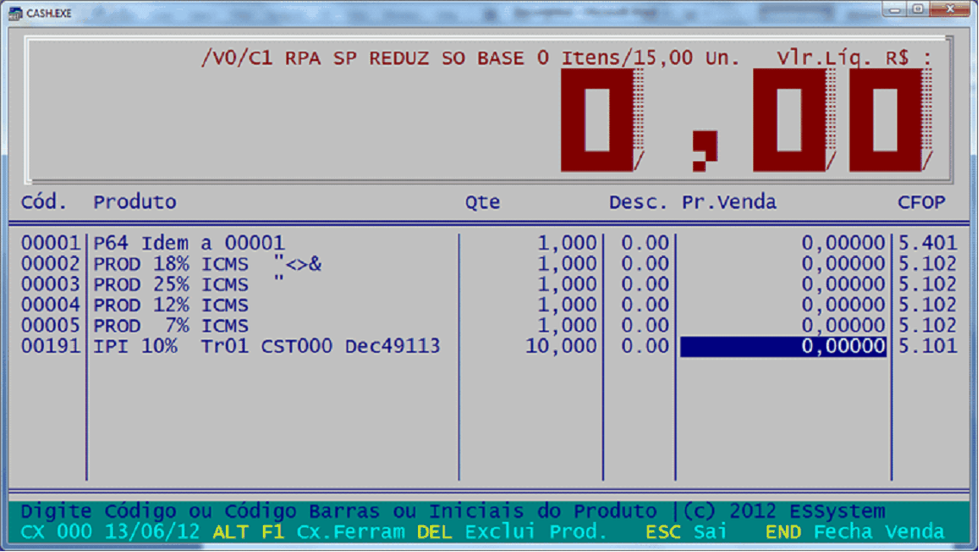
Task: Close the CASH.EXE window
Action: pos(951,9)
